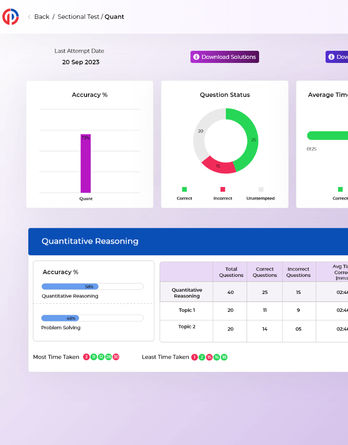Click the red Incorrect donut segment labeled 15

tap(218, 165)
